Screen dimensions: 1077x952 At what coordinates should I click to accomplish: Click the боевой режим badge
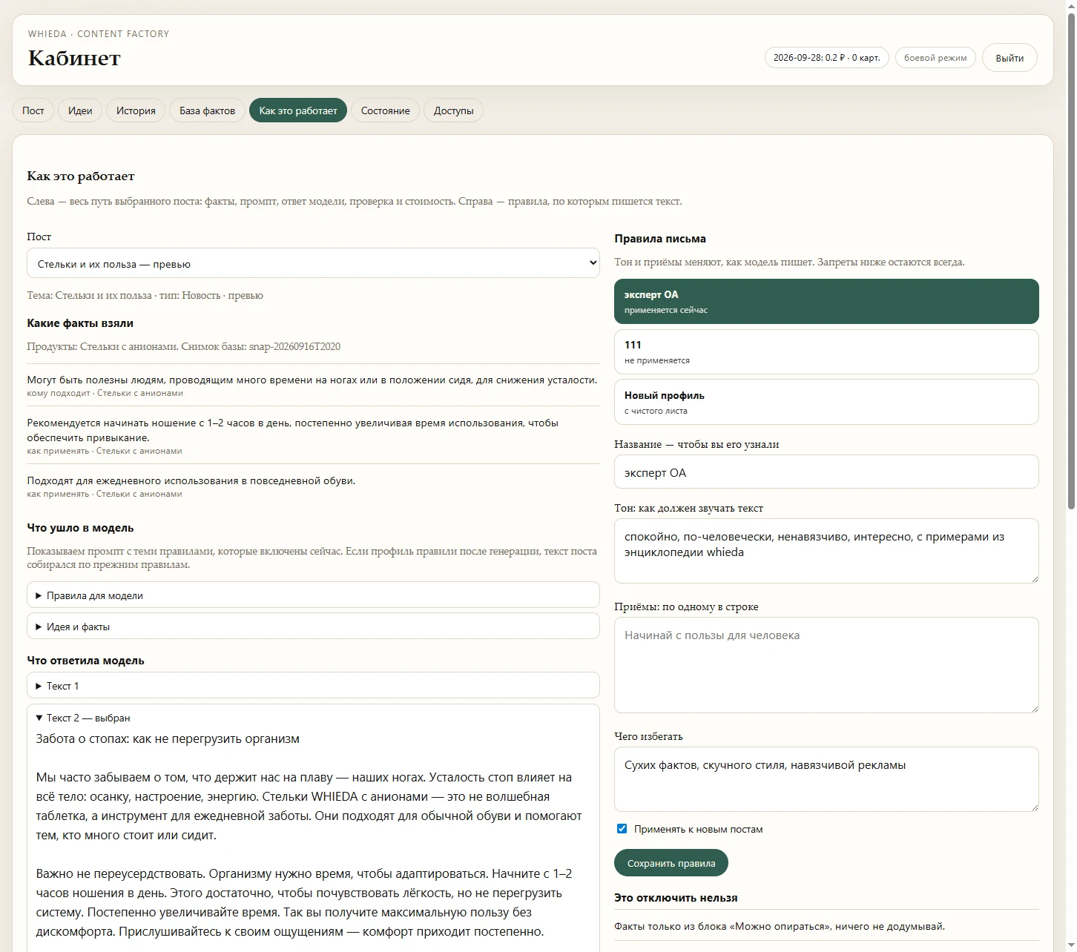point(935,58)
